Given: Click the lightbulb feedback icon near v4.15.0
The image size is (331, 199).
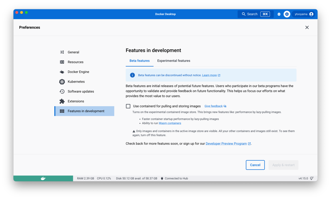Looking at the screenshot, I should click(312, 178).
